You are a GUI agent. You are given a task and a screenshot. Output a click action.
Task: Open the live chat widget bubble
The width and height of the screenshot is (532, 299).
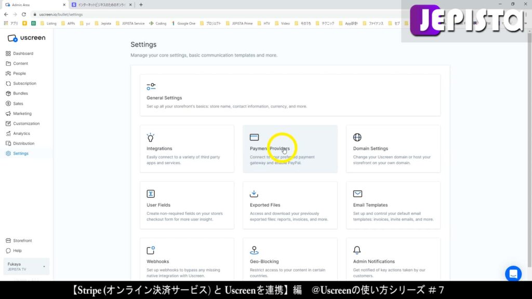pyautogui.click(x=513, y=274)
